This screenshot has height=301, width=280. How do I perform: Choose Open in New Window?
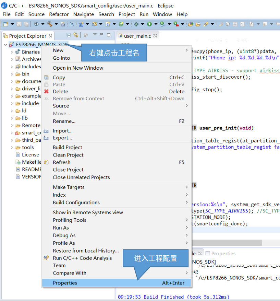[116, 68]
